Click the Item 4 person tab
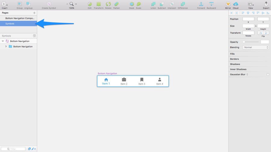271x152 pixels. click(160, 82)
